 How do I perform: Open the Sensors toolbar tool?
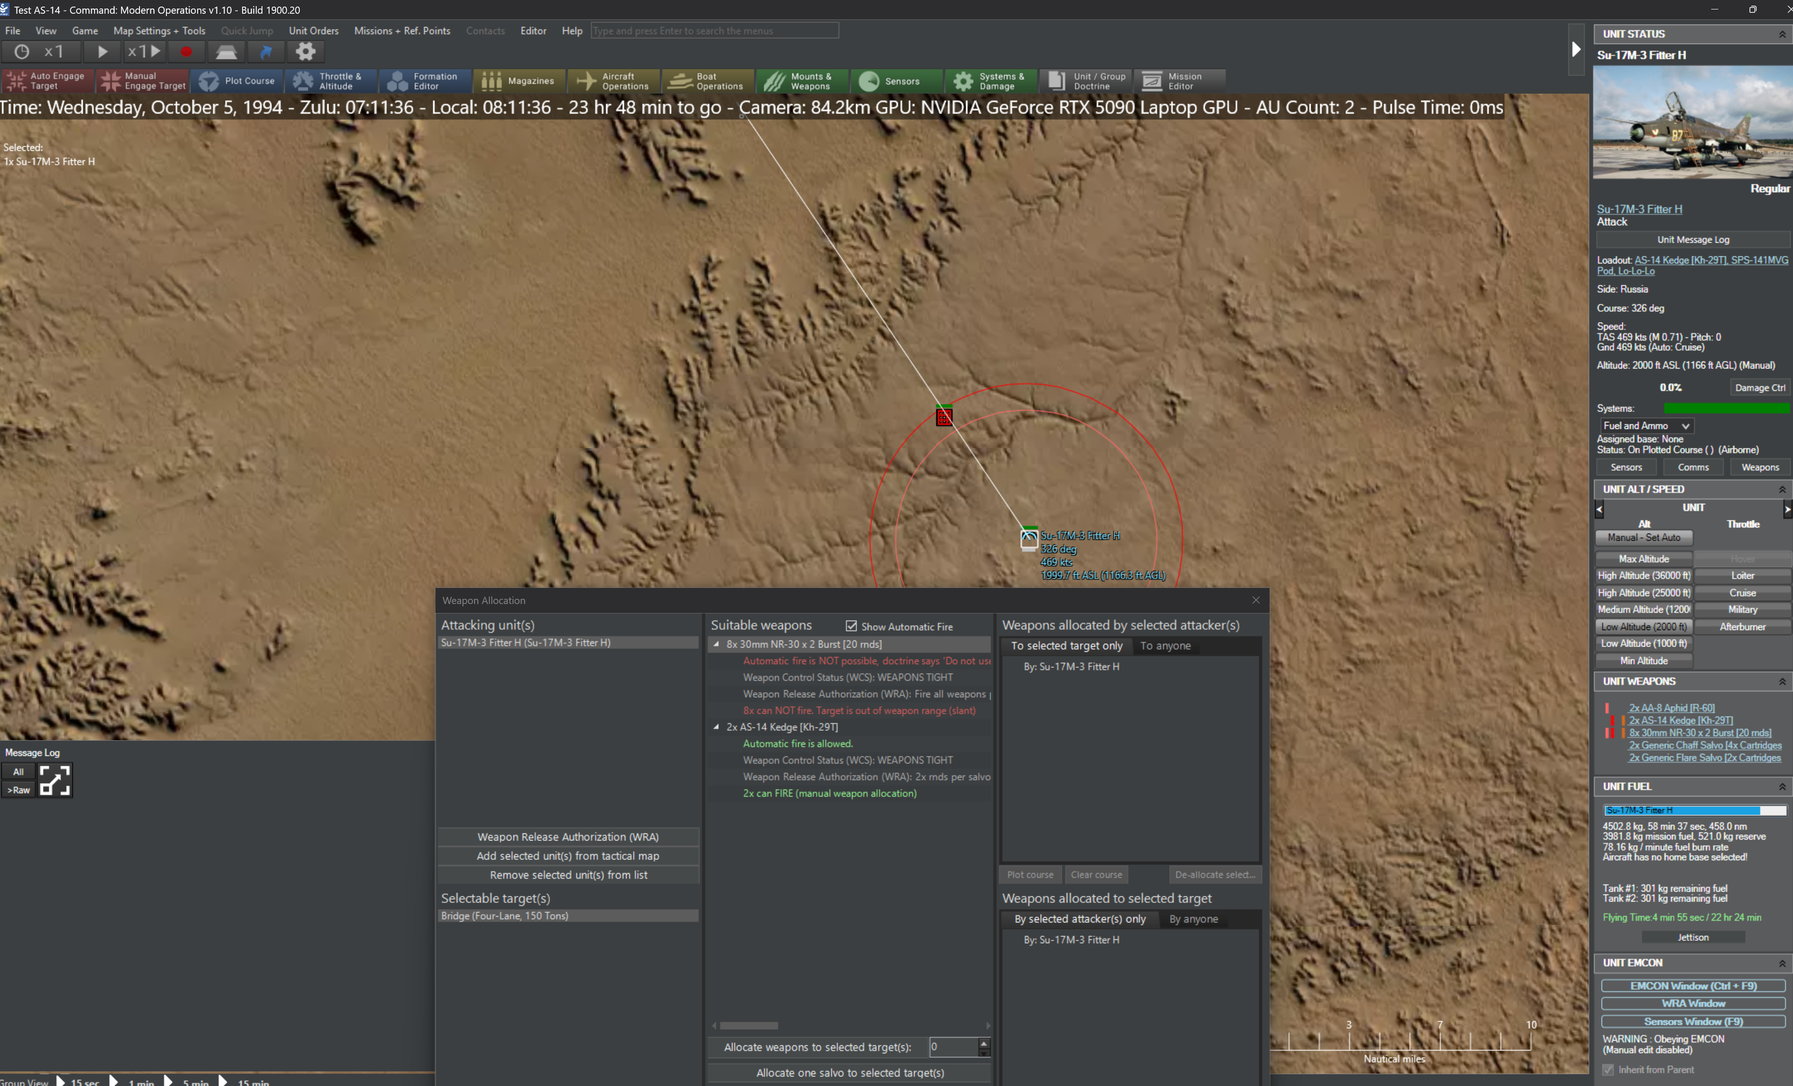pos(896,81)
